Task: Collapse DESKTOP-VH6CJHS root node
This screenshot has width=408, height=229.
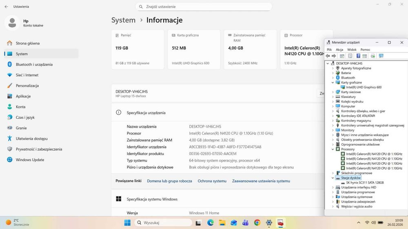Action: tap(328, 63)
